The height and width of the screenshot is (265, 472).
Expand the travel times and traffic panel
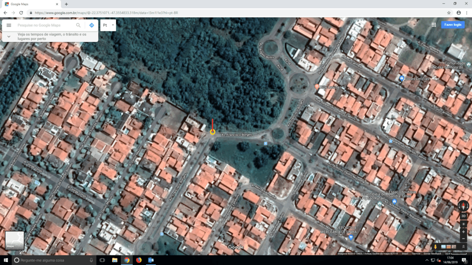tap(9, 36)
